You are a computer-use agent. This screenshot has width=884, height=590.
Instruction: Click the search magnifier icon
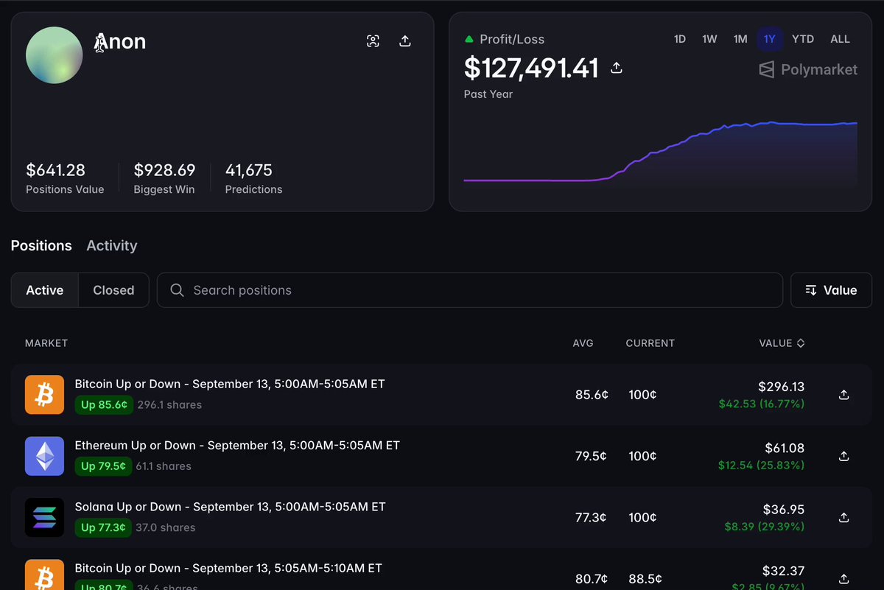(x=177, y=290)
